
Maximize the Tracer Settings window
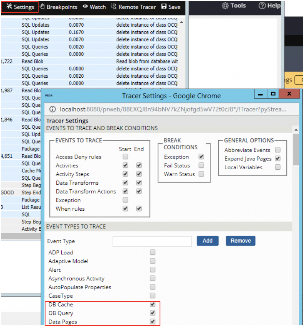[273, 94]
